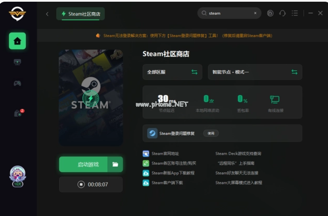The image size is (328, 216).
Task: Click the user avatar at bottom left
Action: pyautogui.click(x=17, y=175)
